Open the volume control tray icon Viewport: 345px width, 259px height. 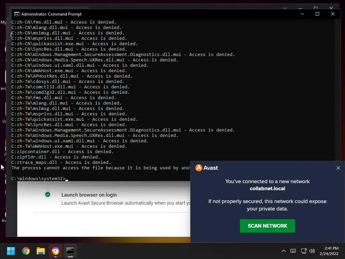(x=312, y=251)
